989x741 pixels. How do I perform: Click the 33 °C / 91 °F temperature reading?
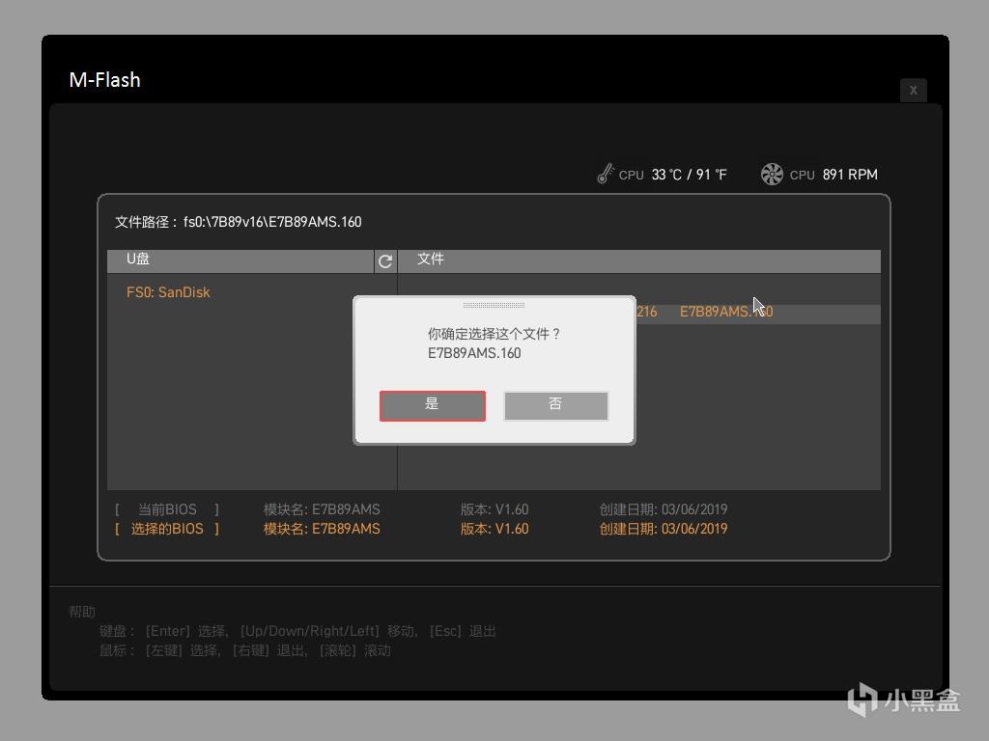(689, 175)
